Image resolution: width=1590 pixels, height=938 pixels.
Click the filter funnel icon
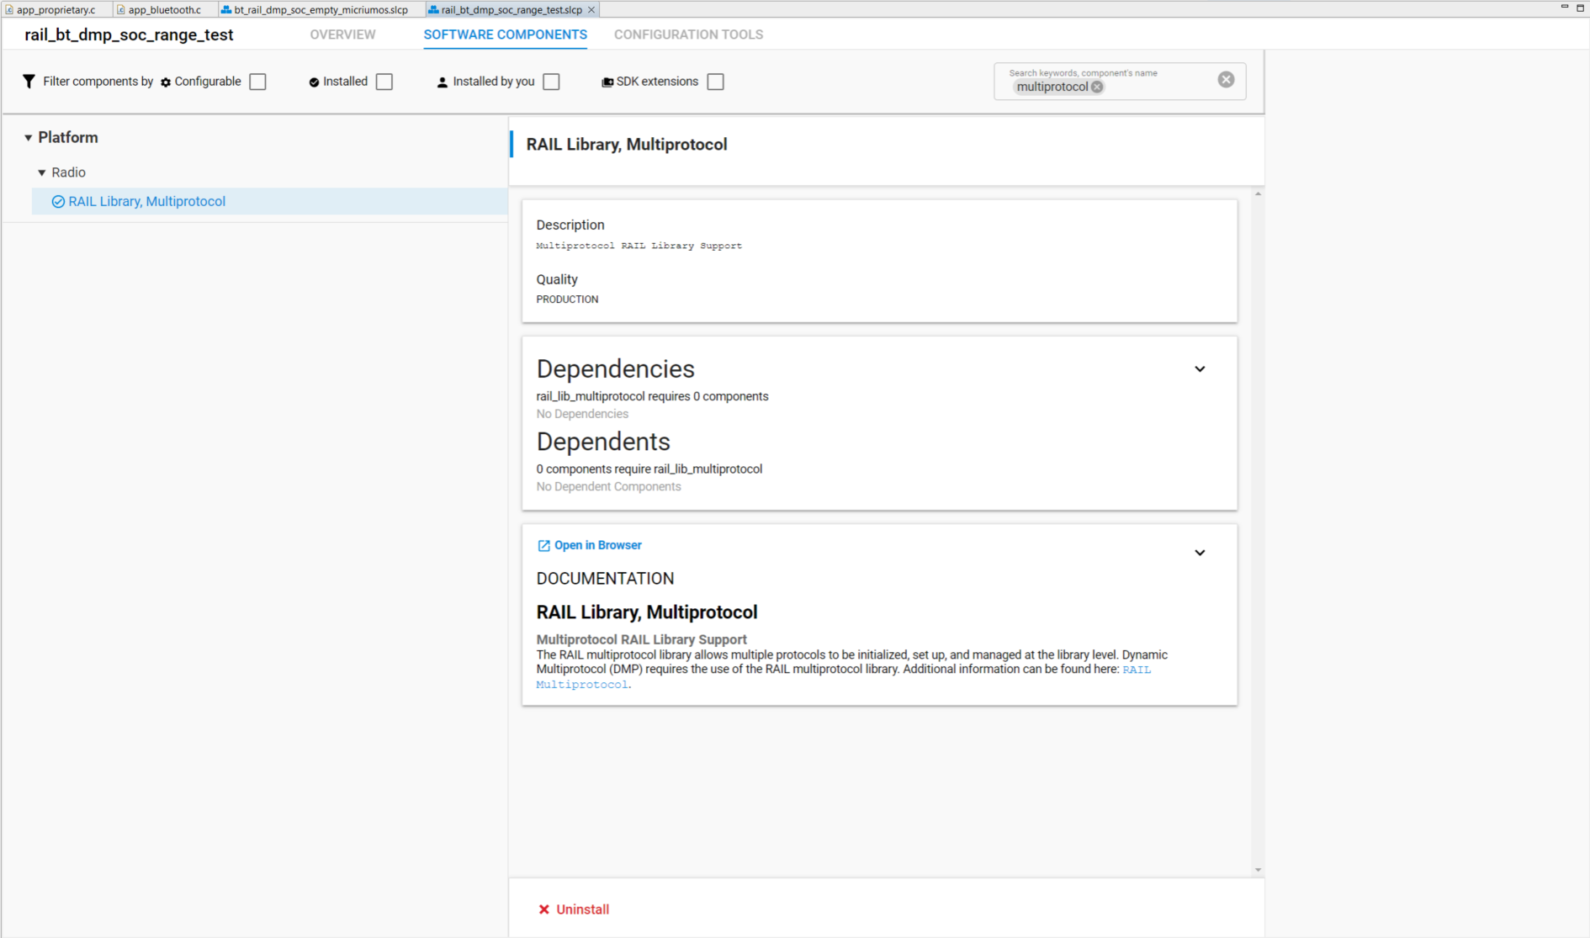click(29, 82)
